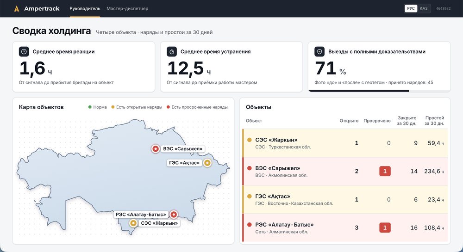Click the red map pin for РЭС «Алатау-Батыс»
Image resolution: width=463 pixels, height=252 pixels.
[x=174, y=215]
